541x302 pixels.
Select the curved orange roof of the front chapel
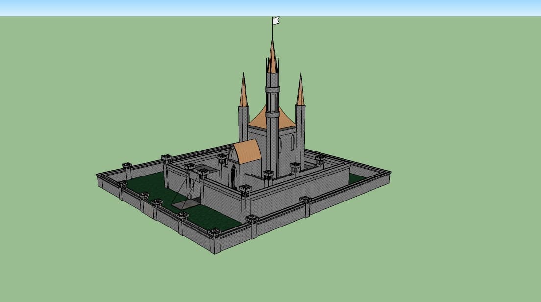[x=248, y=151]
